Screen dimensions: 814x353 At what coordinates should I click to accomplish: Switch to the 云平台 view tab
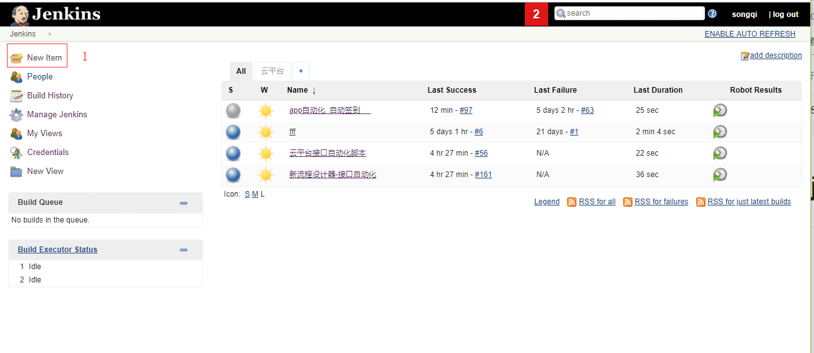(272, 71)
